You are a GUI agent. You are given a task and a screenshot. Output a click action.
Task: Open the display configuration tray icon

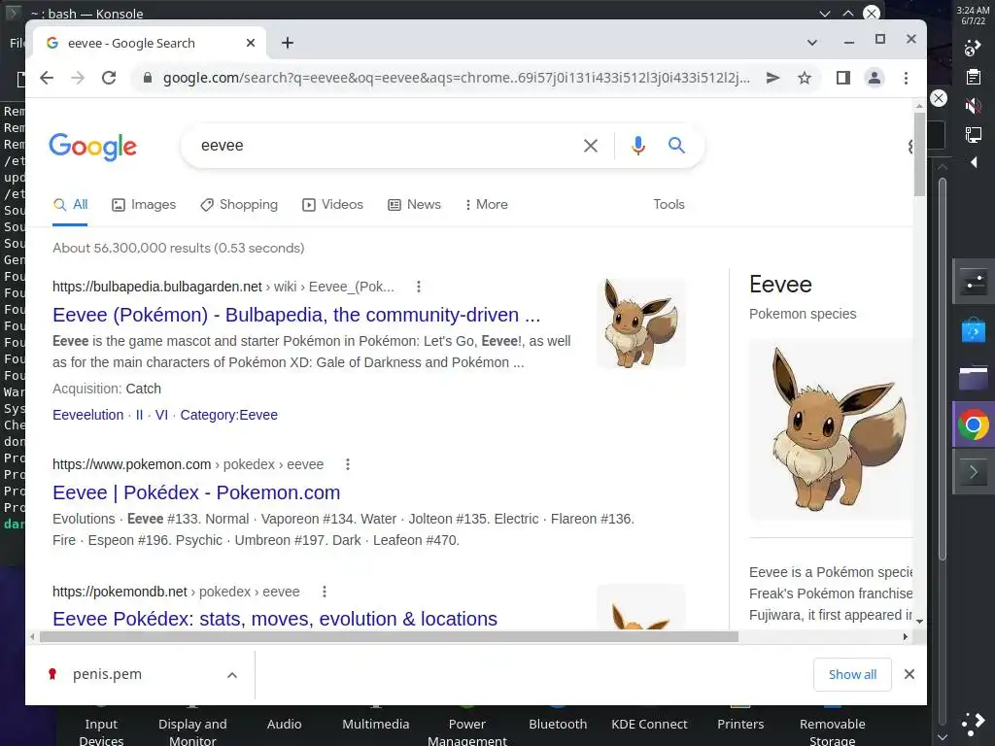pos(973,134)
